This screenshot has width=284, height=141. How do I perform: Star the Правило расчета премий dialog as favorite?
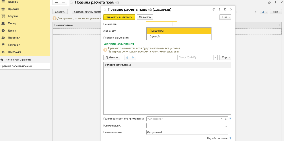click(x=105, y=9)
